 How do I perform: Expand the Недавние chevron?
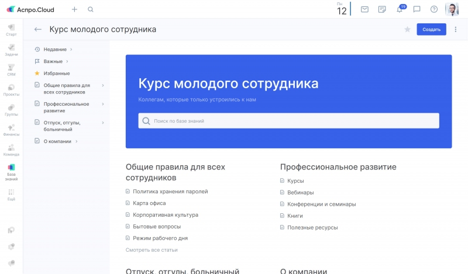point(71,50)
